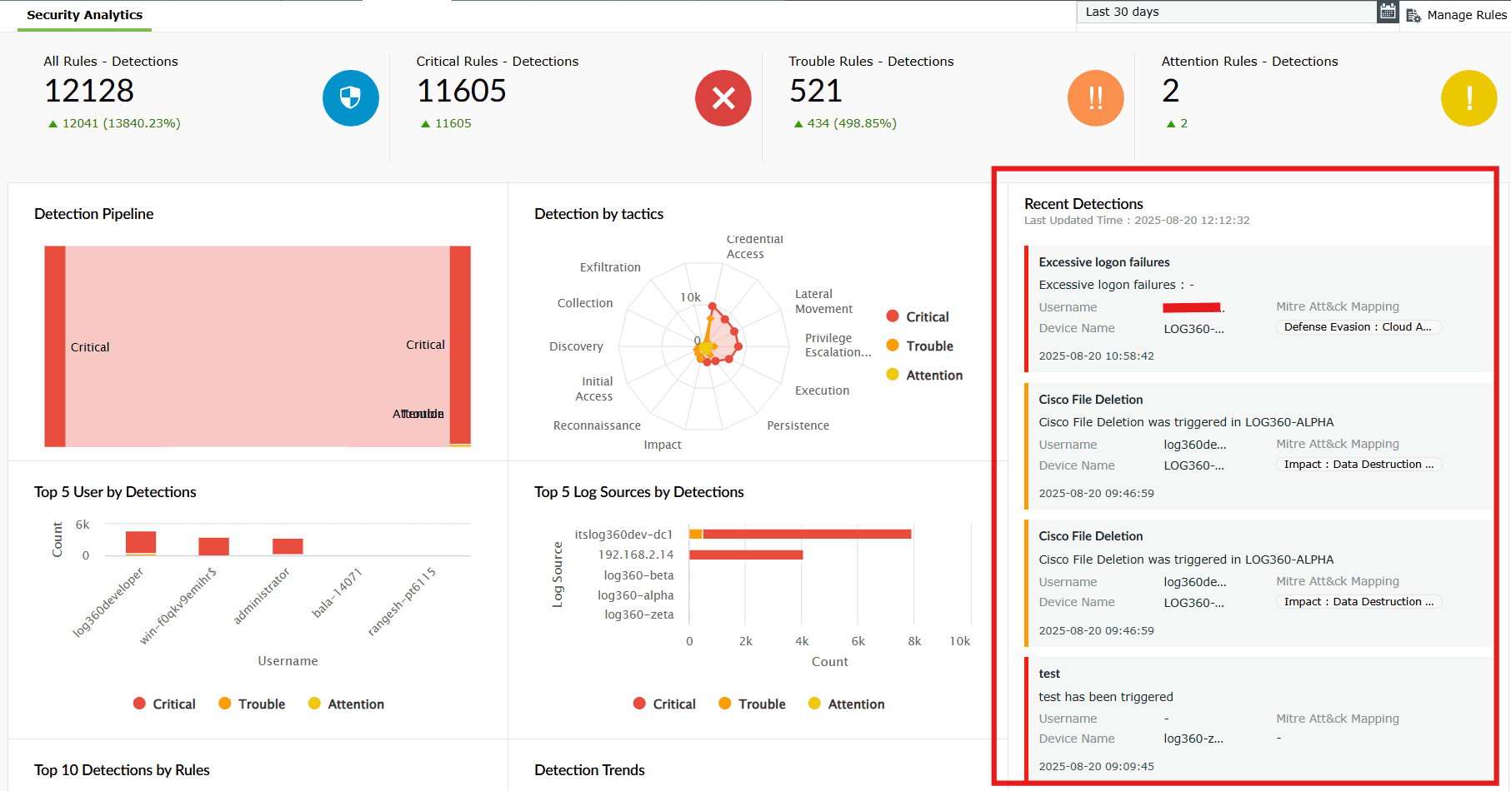Image resolution: width=1511 pixels, height=791 pixels.
Task: Open the calendar icon beside date range
Action: coord(1386,11)
